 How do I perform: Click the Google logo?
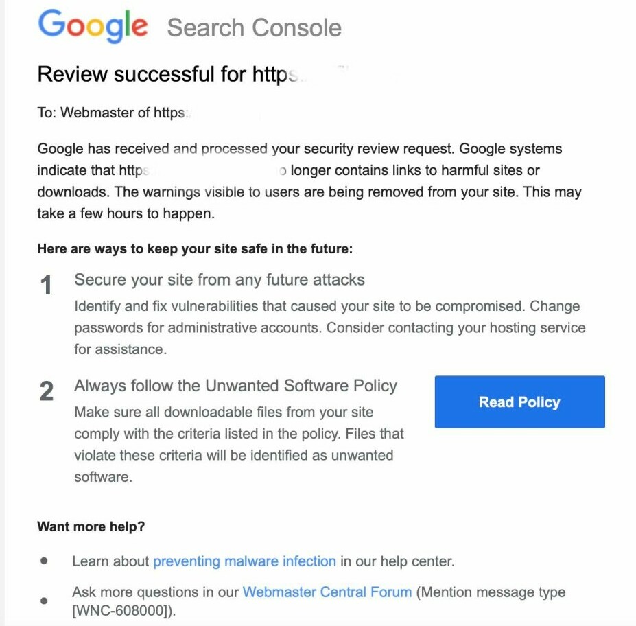click(x=93, y=26)
